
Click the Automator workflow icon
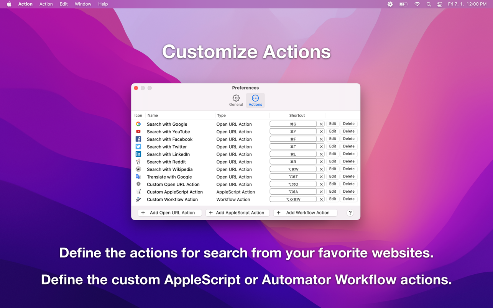pos(138,199)
